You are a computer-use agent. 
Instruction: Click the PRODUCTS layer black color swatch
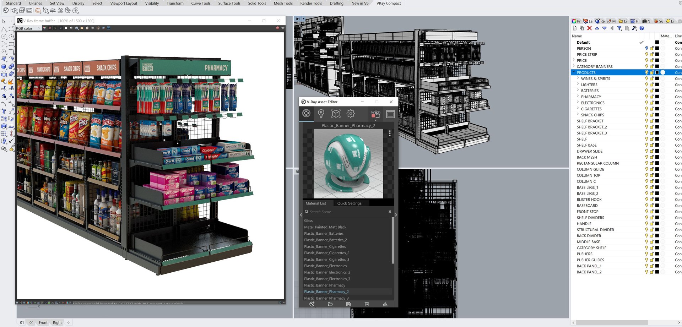coord(657,72)
